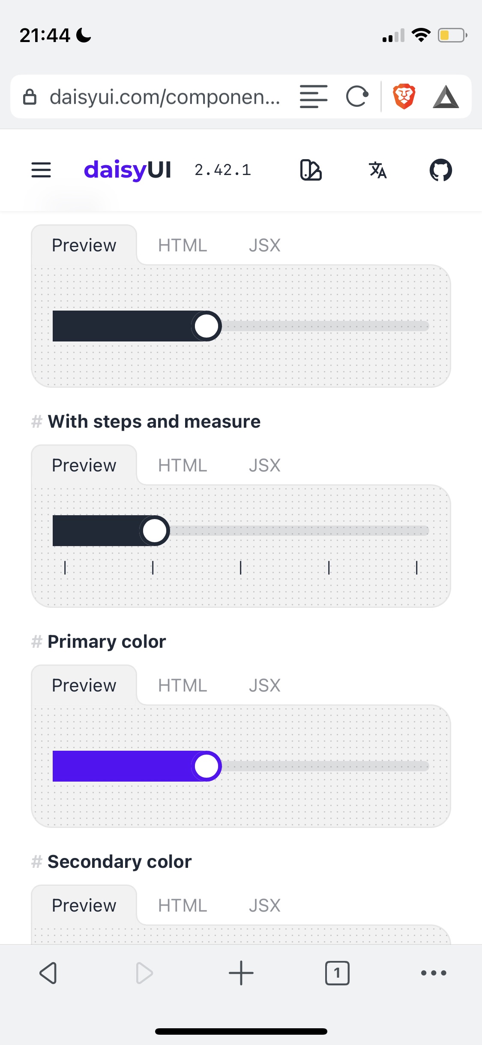Reload the current page

pos(358,97)
